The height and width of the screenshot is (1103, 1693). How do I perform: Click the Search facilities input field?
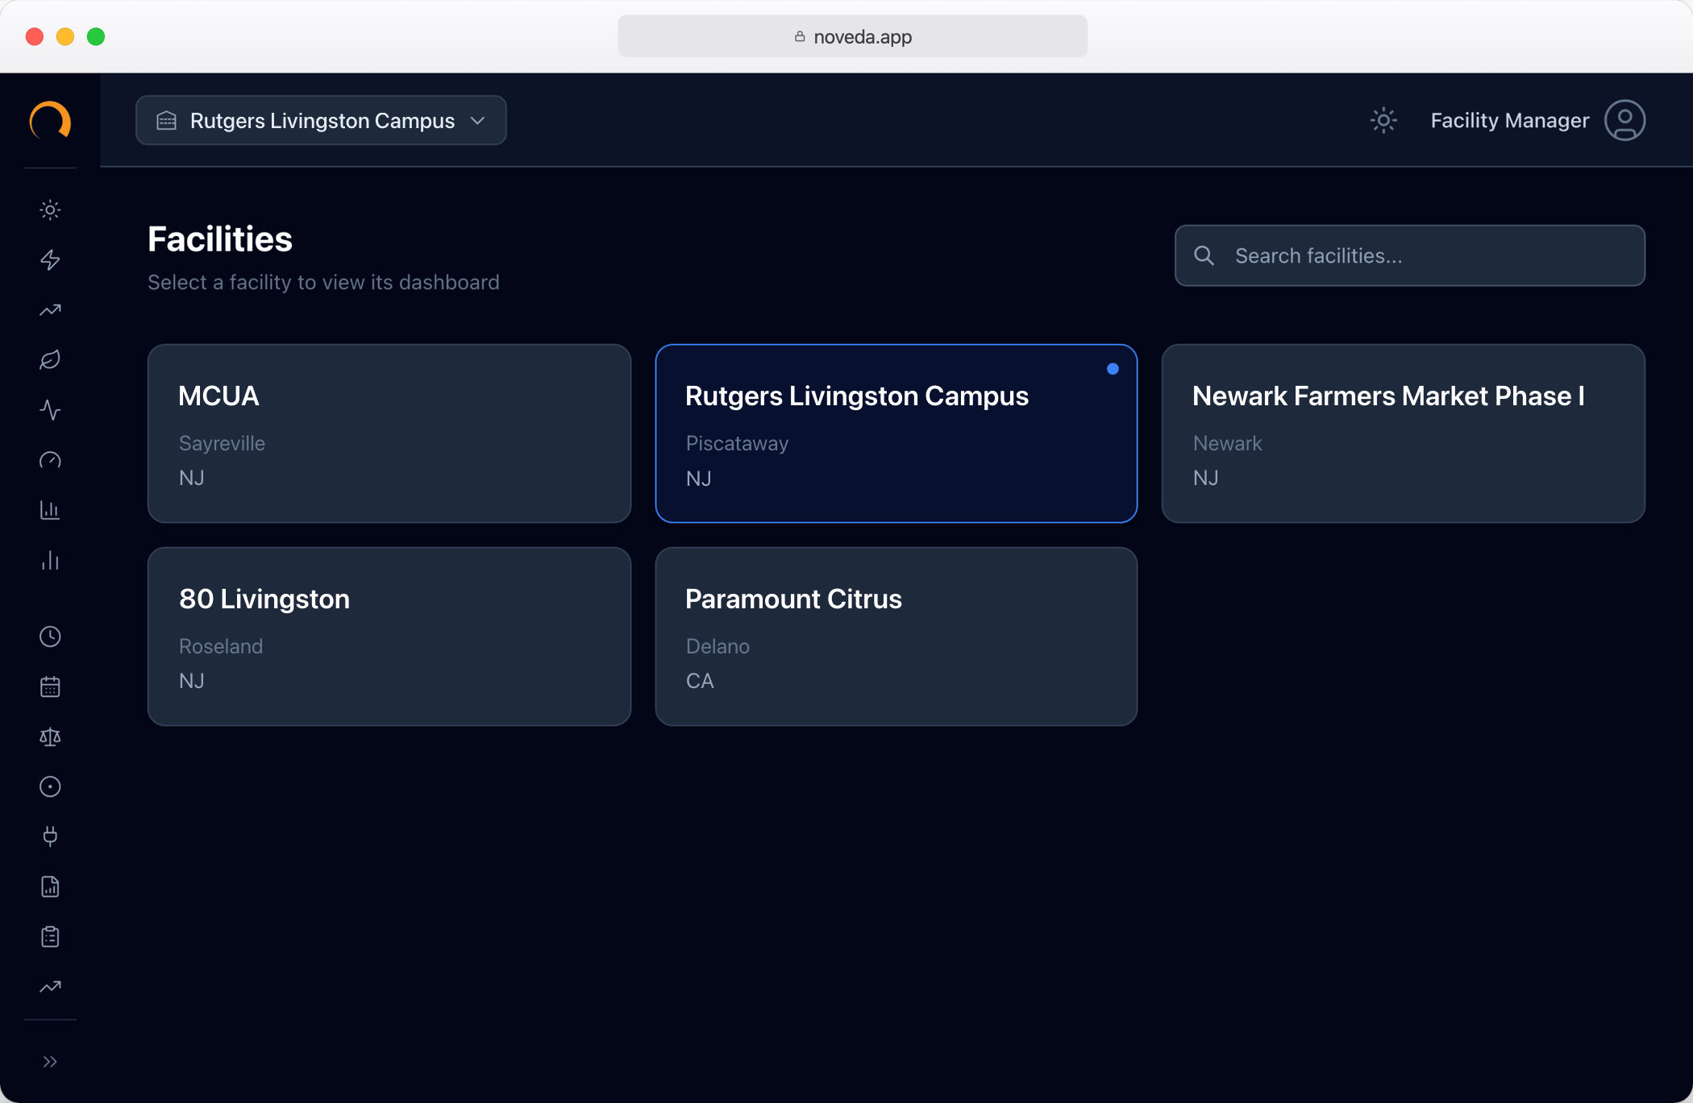point(1409,255)
